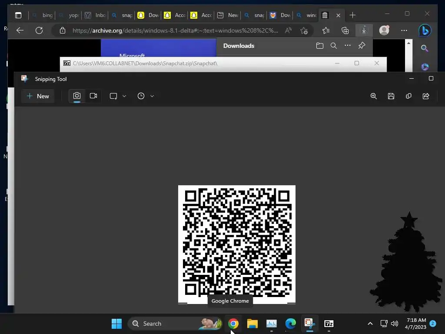Open network status tray icon
445x334 pixels.
[x=384, y=324]
